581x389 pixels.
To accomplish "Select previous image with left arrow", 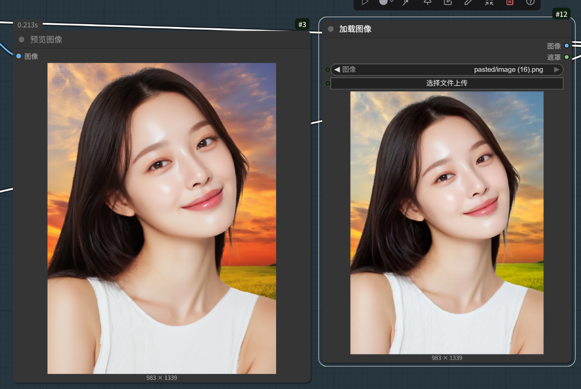I will [337, 69].
